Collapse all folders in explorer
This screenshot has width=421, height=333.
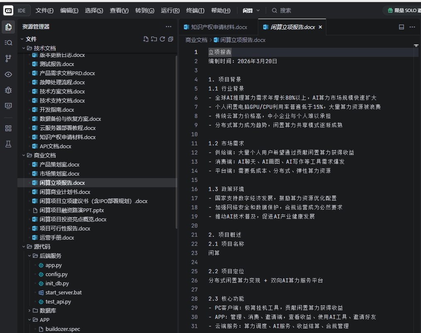click(x=171, y=39)
